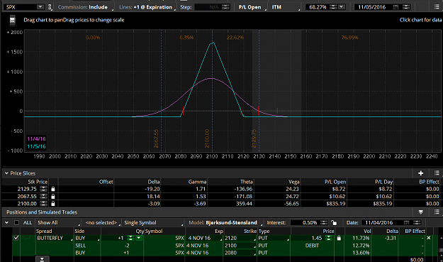Screen dimensions: 443x262
Task: Select the 2100.00 vertical price slice line
Action: coord(212,91)
